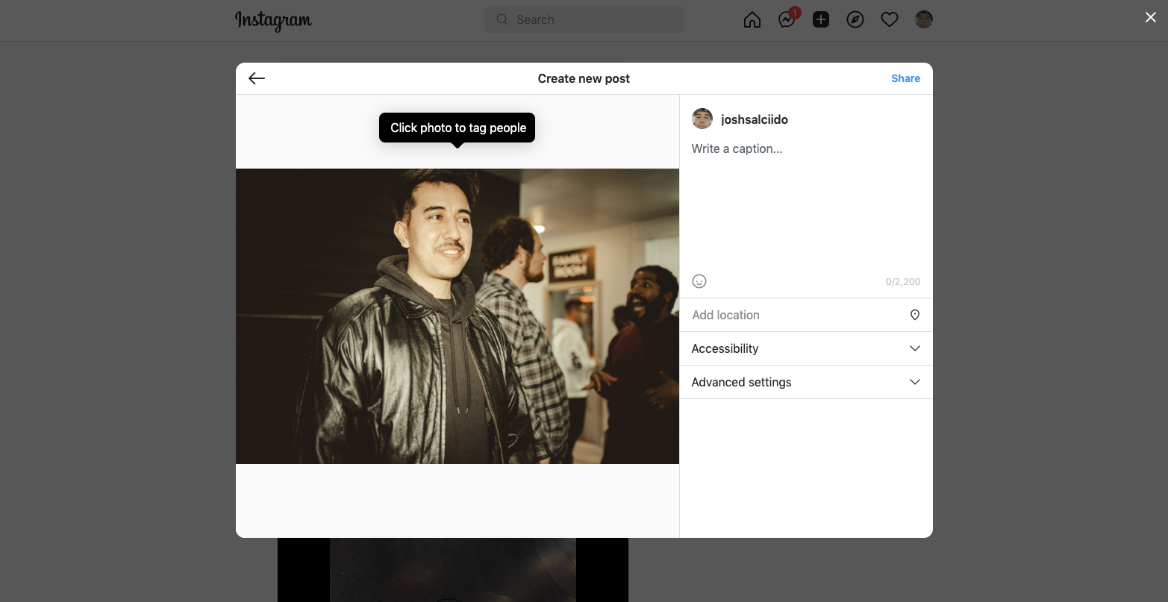The image size is (1168, 602).
Task: Go back with the left arrow
Action: pos(257,78)
